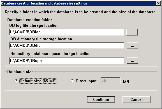Screen dimensions: 162x109
Task: Click the "Database creation folder" group heading
Action: pos(29,20)
